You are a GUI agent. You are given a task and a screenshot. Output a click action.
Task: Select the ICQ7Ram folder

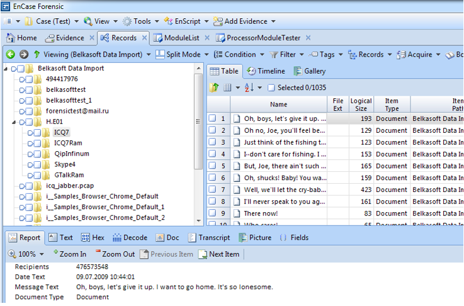point(68,143)
